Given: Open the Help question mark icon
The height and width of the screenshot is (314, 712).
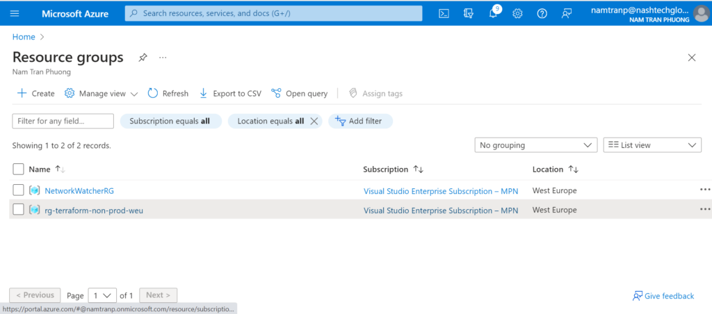Looking at the screenshot, I should (542, 14).
